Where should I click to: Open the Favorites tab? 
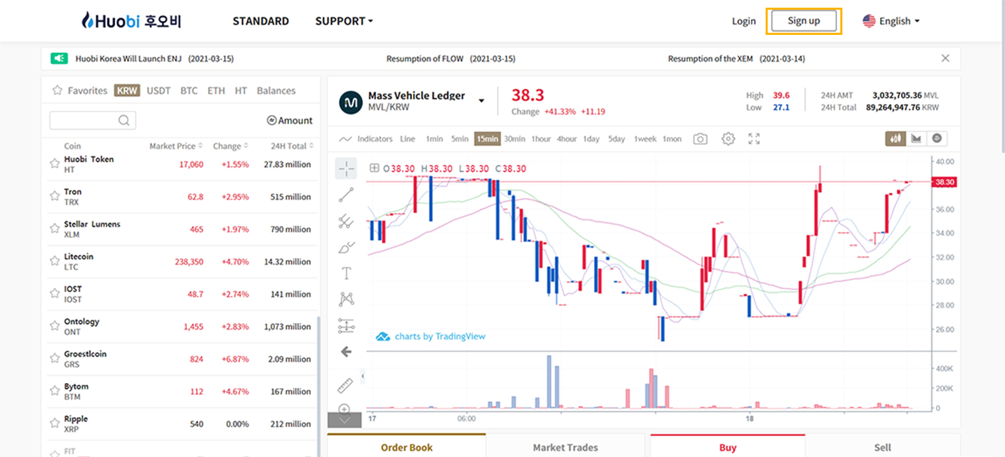(80, 91)
